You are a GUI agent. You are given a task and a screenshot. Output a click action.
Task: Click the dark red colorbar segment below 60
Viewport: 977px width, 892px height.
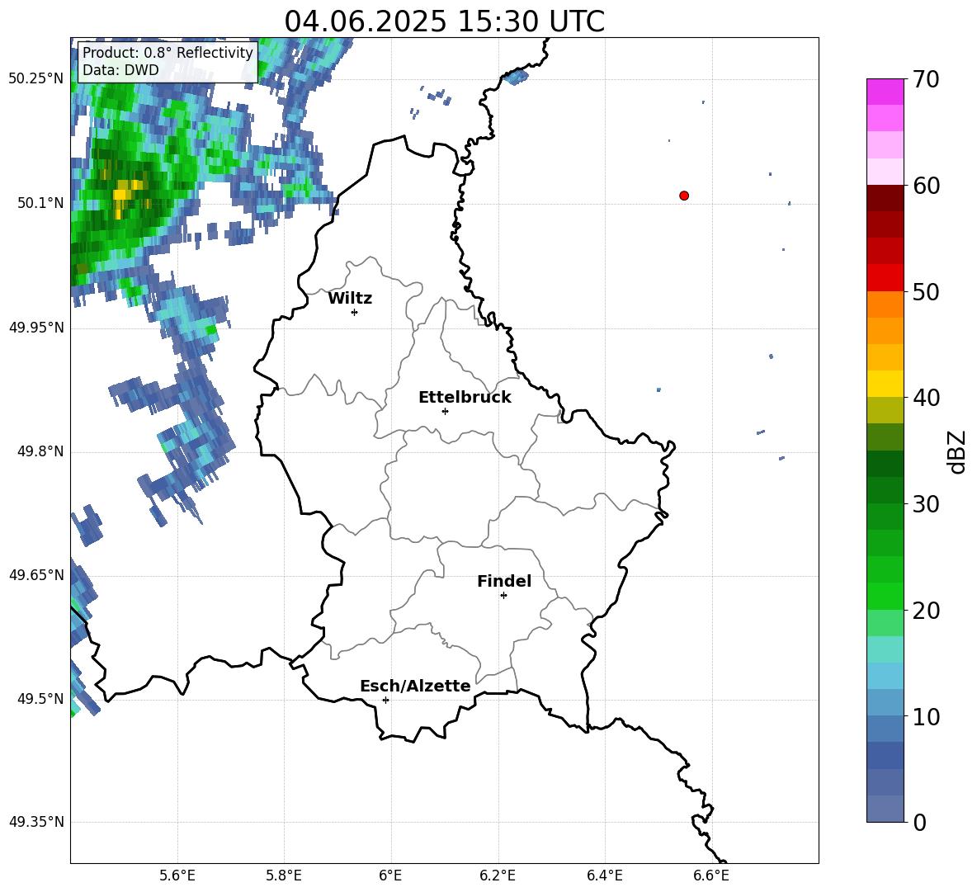point(885,198)
